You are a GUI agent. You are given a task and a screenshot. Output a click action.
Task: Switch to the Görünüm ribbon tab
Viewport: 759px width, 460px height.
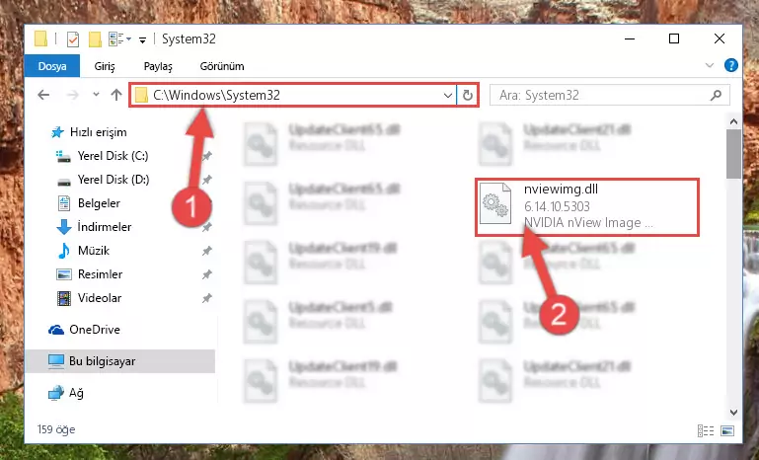pyautogui.click(x=222, y=66)
